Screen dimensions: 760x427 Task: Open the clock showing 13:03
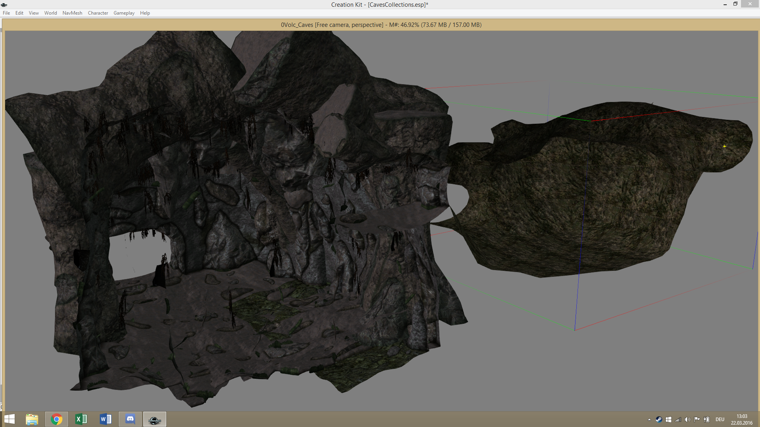[x=742, y=419]
